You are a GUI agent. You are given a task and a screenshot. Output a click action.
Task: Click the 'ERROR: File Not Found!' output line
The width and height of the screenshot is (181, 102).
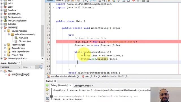pyautogui.click(x=68, y=99)
